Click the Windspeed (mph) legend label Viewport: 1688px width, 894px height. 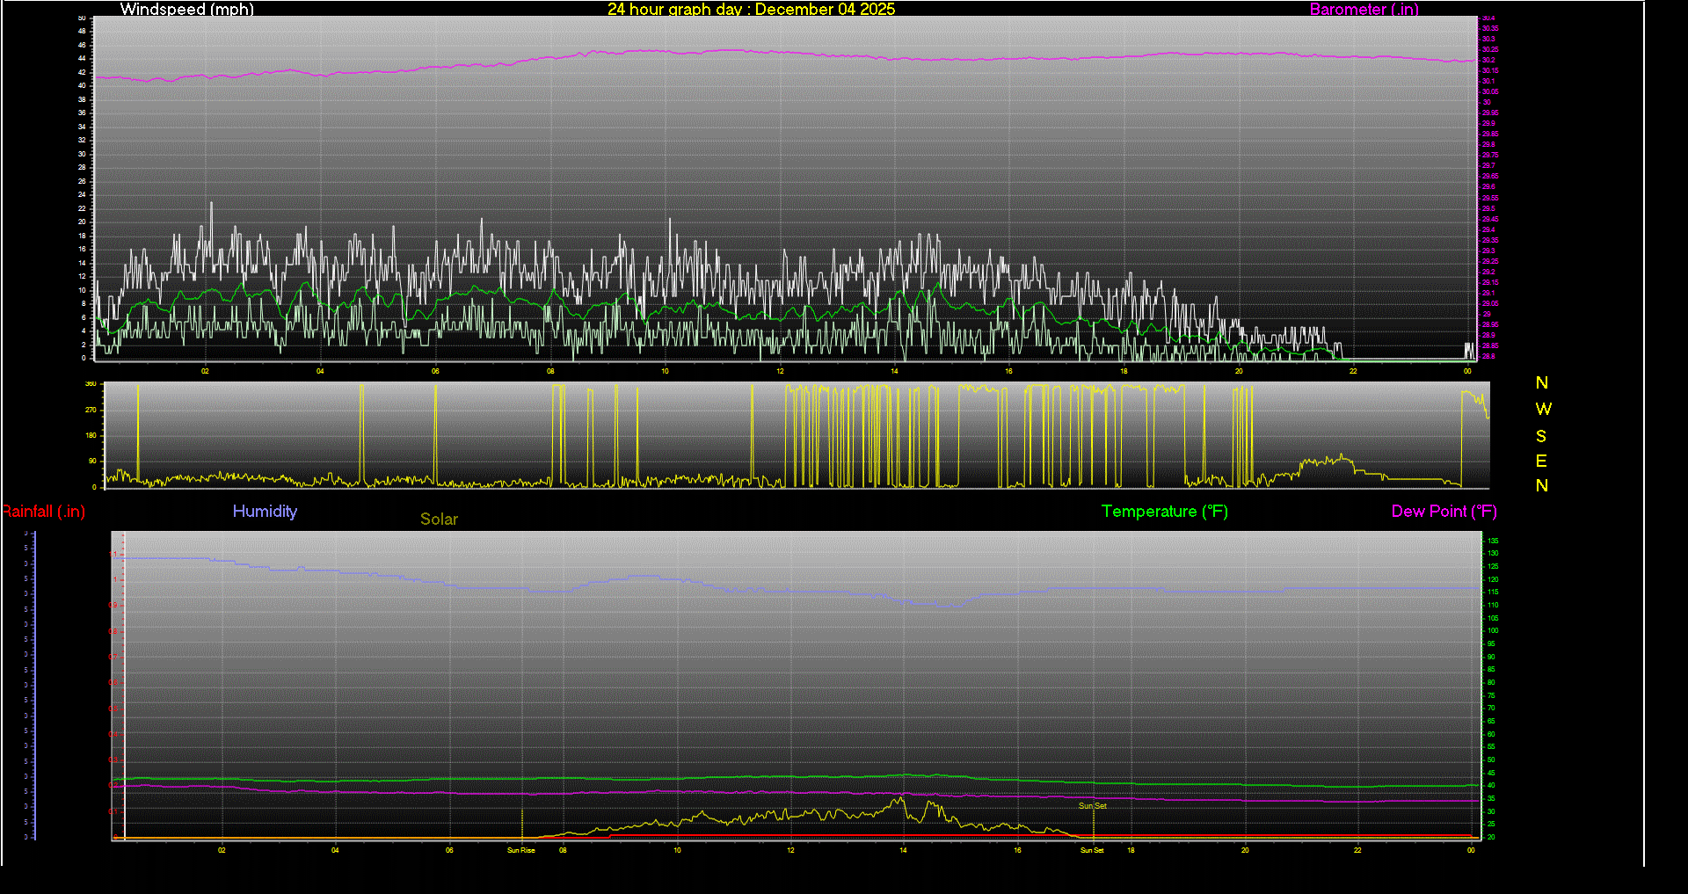186,10
